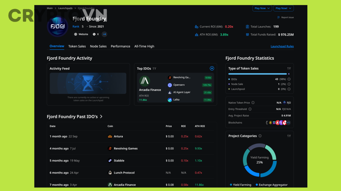341x191 pixels.
Task: Toggle the Exchange Aggregator legend item
Action: pos(271,185)
